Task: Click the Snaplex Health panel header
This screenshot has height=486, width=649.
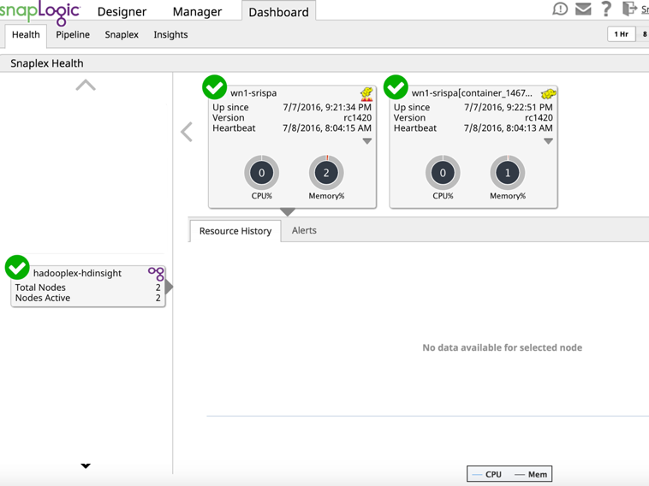Action: pyautogui.click(x=324, y=63)
